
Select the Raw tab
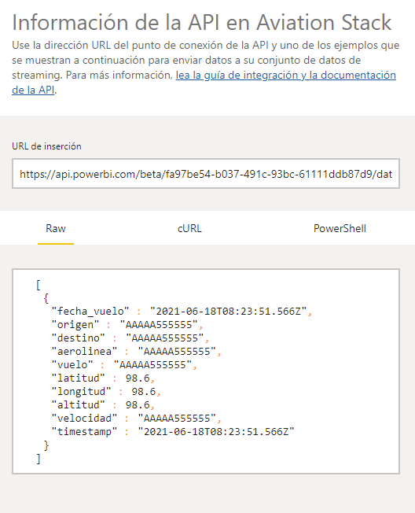(x=56, y=228)
